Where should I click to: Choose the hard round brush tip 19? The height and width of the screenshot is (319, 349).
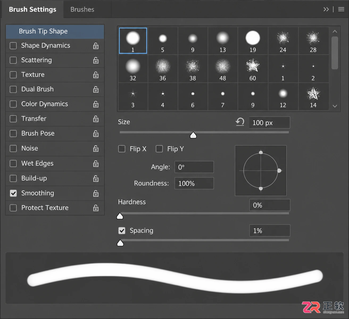tap(253, 41)
